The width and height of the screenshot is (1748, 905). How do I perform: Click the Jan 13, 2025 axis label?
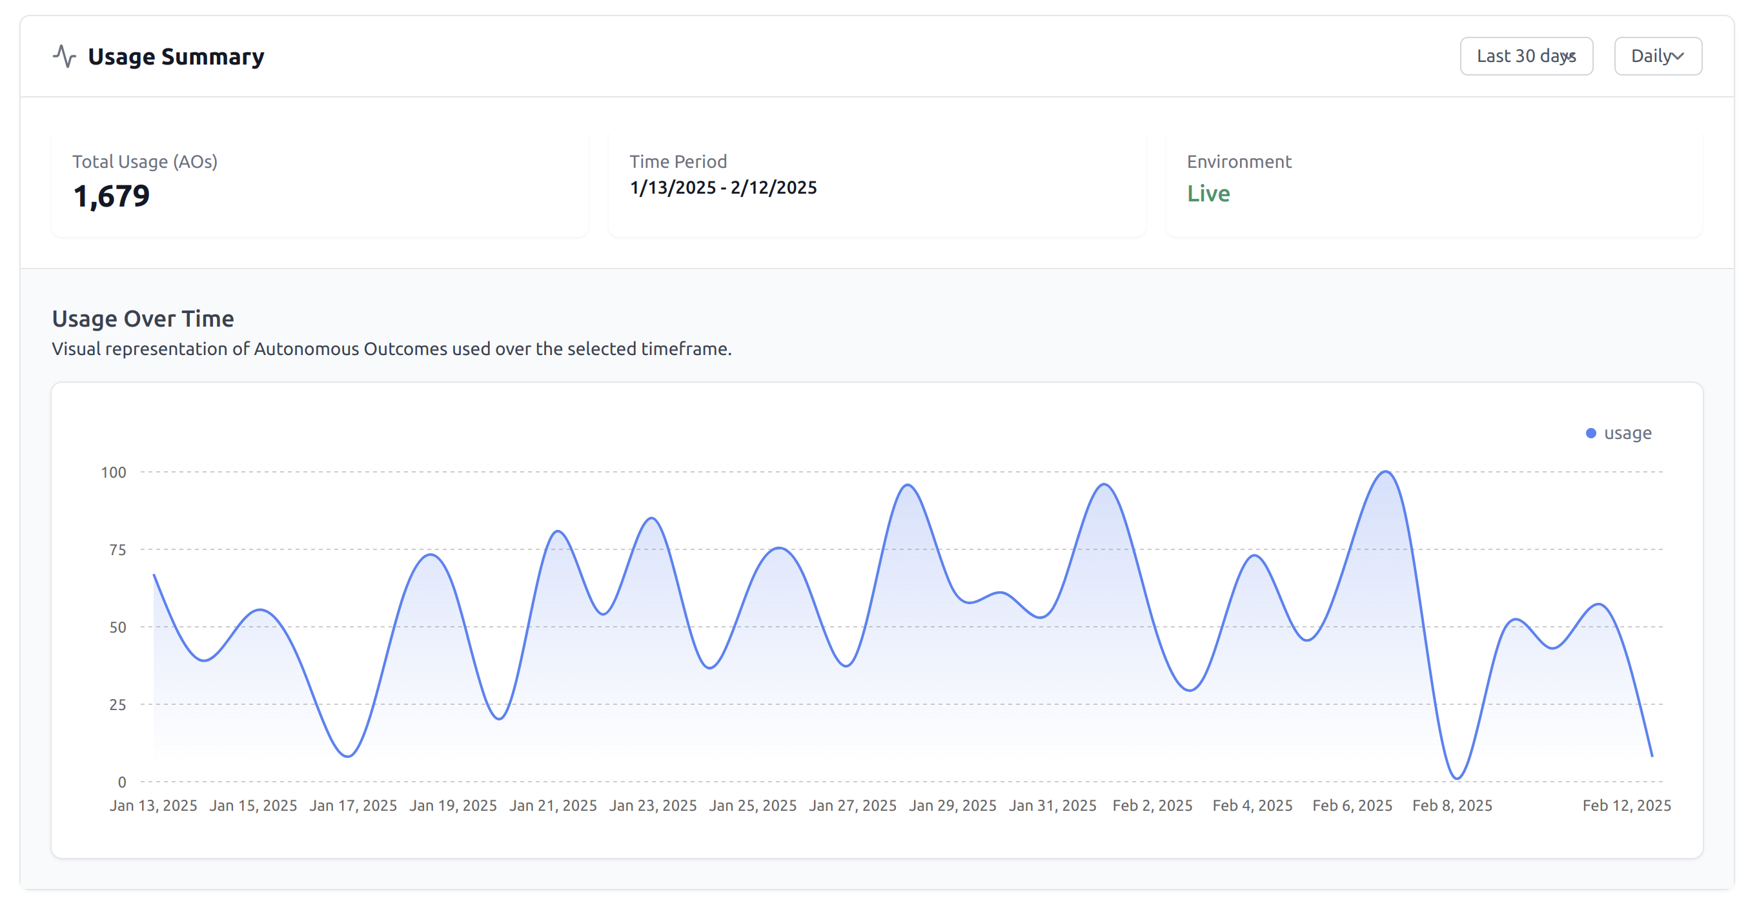click(154, 806)
